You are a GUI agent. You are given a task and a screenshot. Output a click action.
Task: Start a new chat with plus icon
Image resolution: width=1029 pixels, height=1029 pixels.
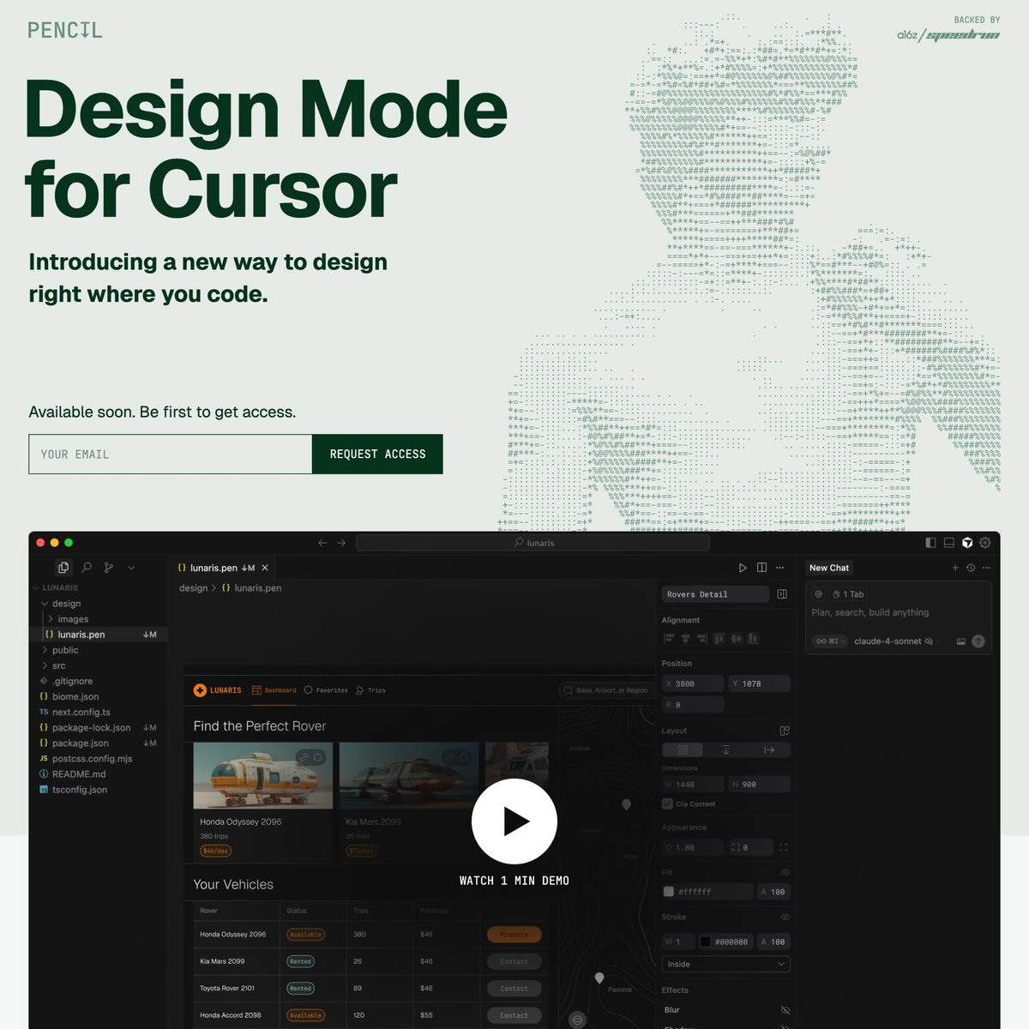click(955, 568)
